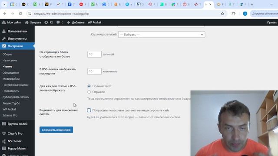
Task: Open comments bubble in admin bar
Action: coord(60,23)
